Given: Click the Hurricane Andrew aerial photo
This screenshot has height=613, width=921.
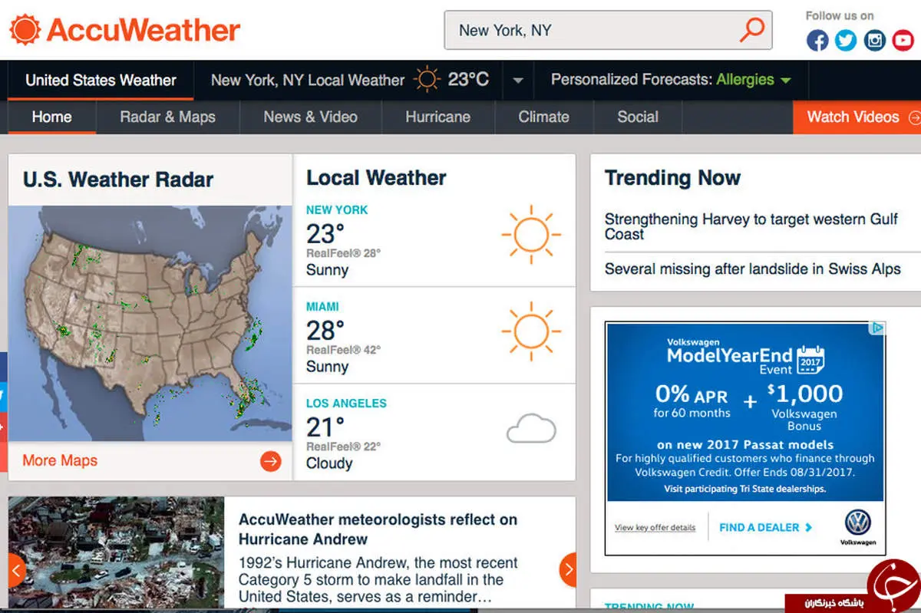Looking at the screenshot, I should click(117, 552).
